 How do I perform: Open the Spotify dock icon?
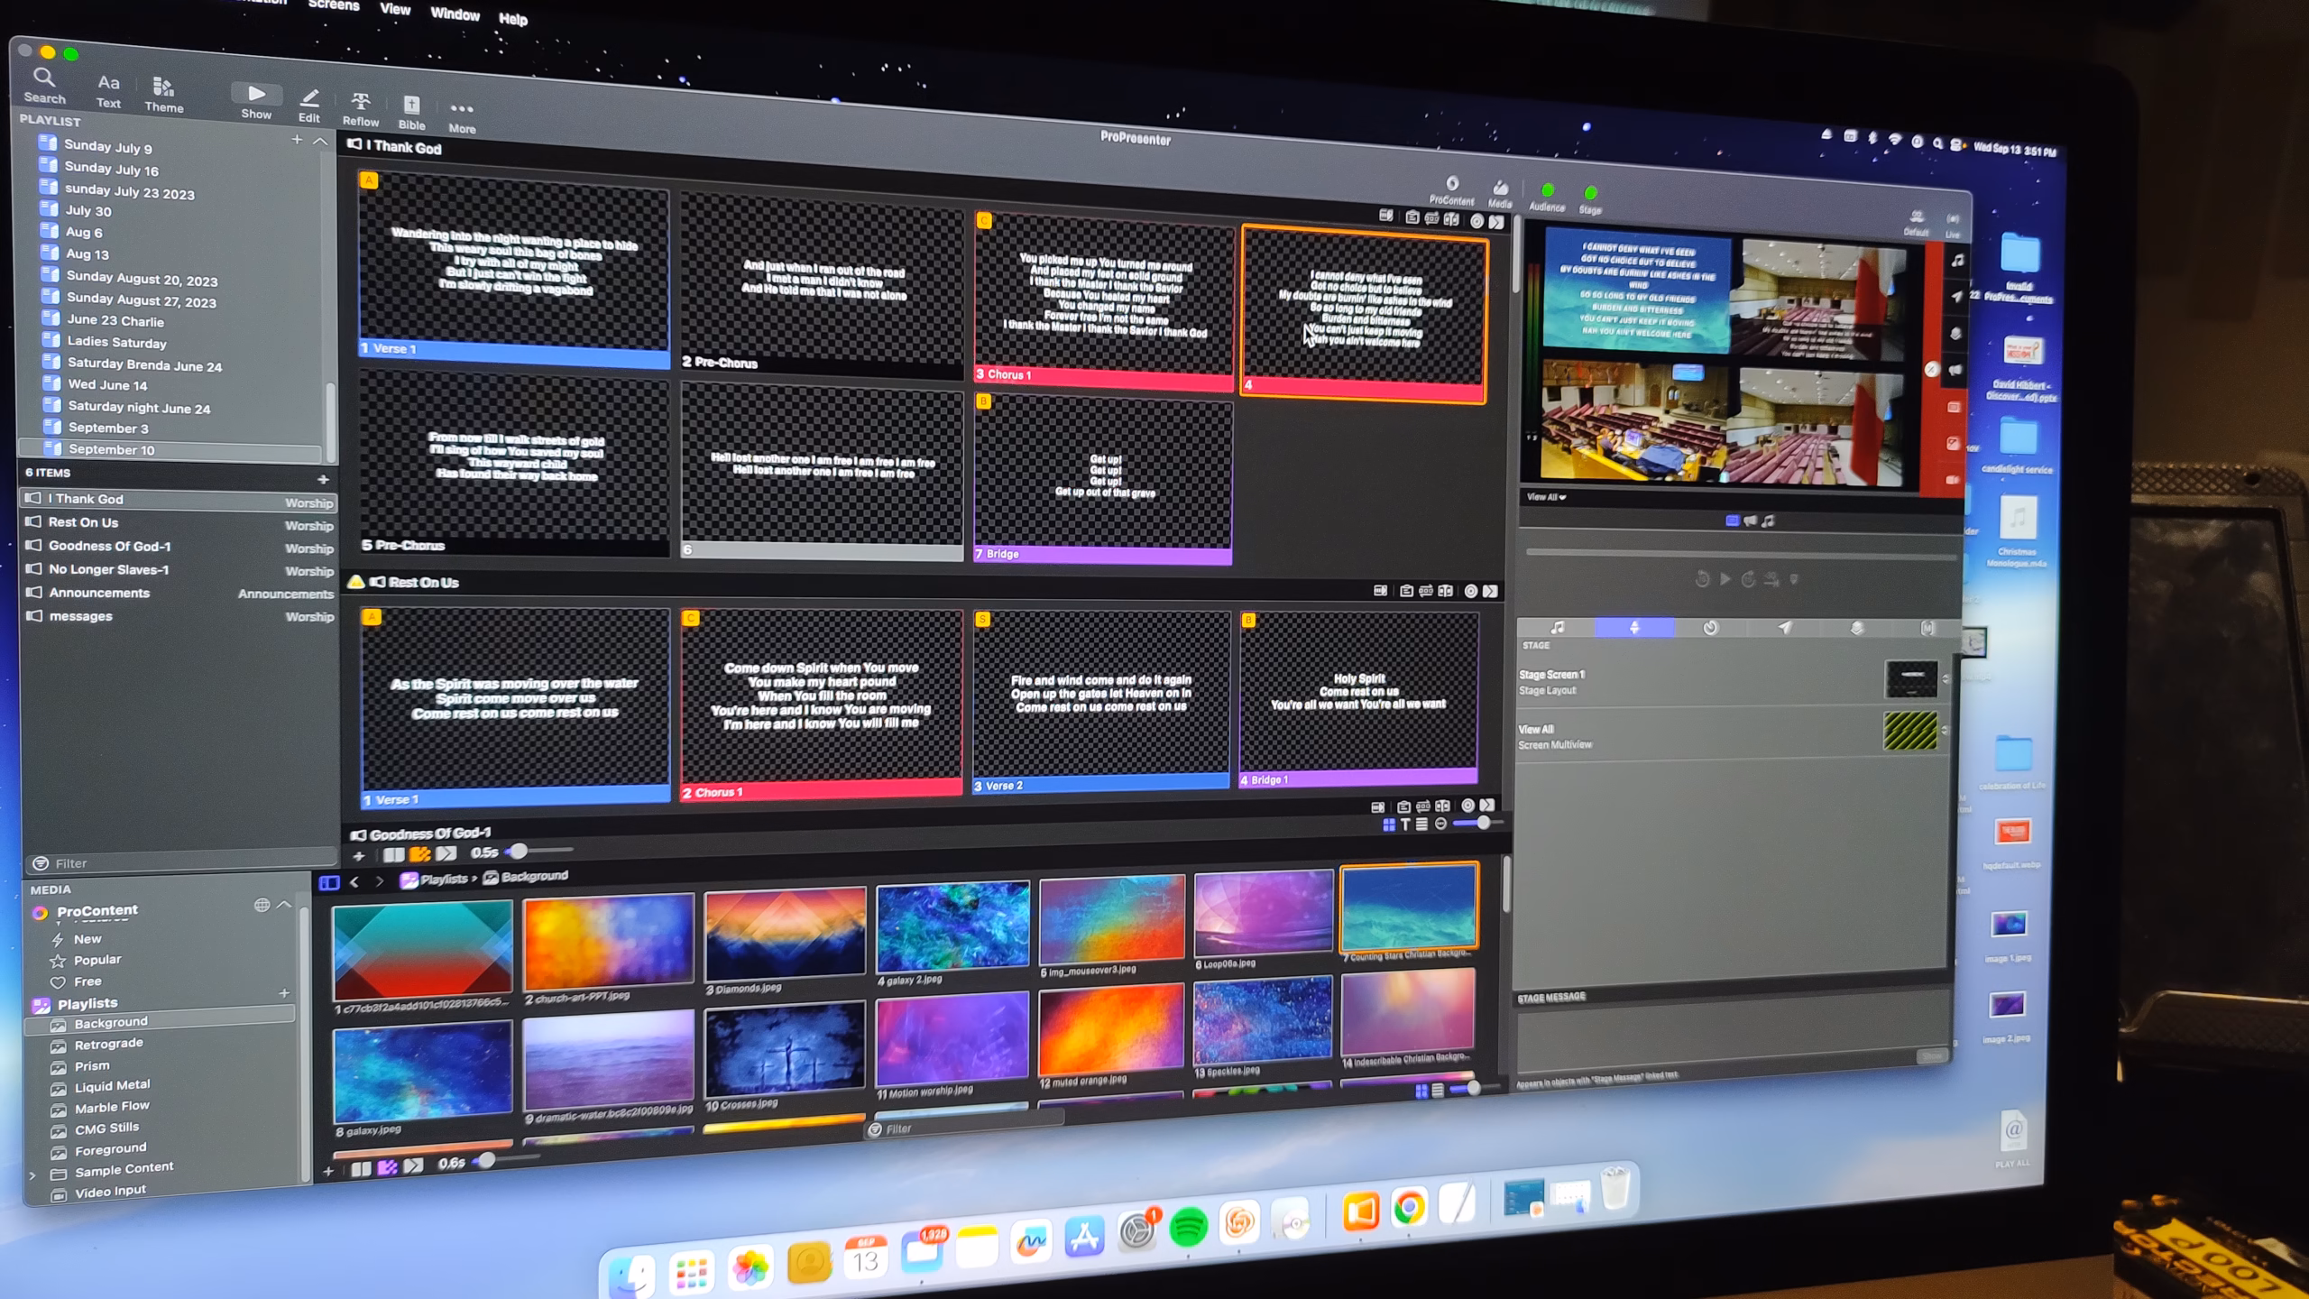1189,1228
